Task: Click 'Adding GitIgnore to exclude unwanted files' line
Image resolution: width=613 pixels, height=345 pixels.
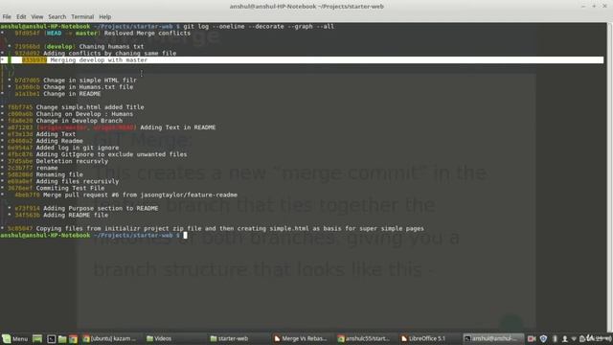Action: pyautogui.click(x=111, y=154)
